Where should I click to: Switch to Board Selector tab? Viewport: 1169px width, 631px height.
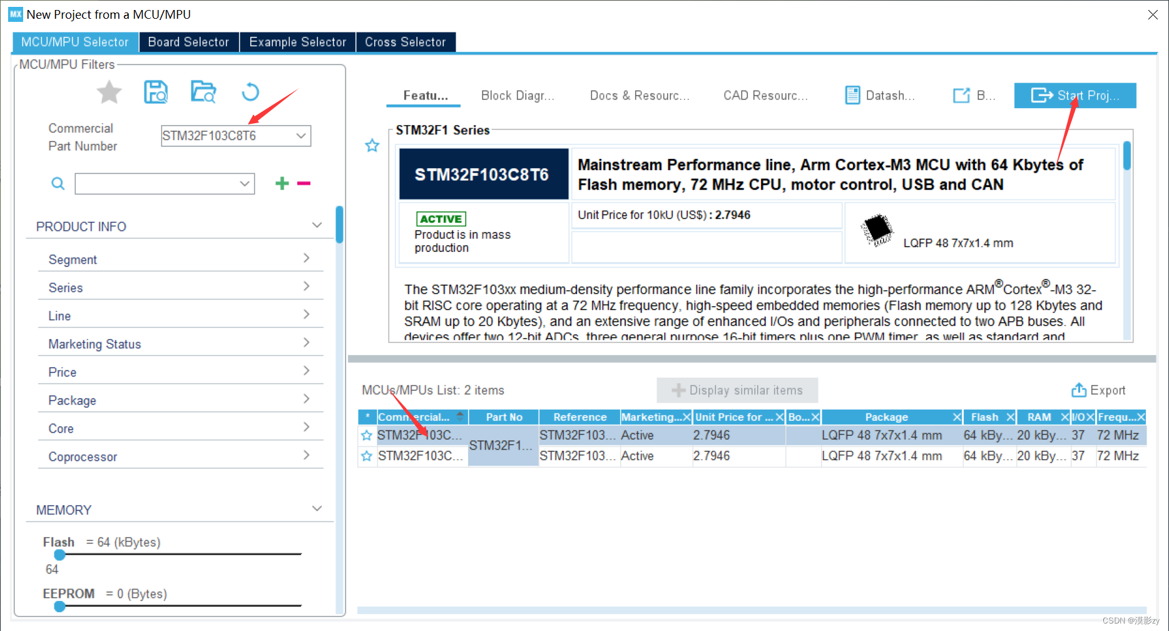click(188, 42)
